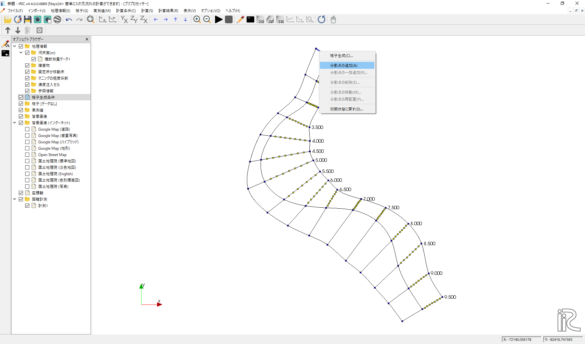Click the pencil-cursor icon on left sidebar

coord(5,44)
